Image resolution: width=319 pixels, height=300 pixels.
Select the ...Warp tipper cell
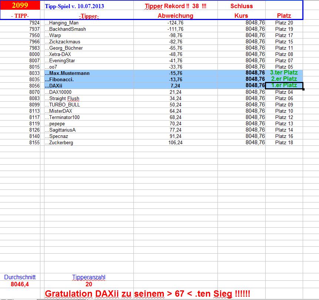click(x=89, y=36)
